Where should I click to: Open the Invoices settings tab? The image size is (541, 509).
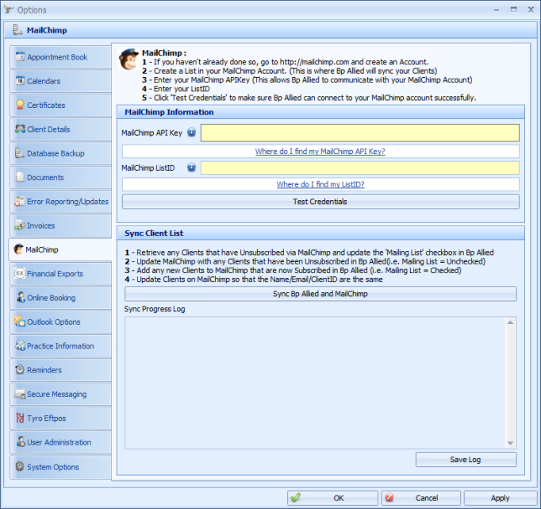pyautogui.click(x=60, y=226)
